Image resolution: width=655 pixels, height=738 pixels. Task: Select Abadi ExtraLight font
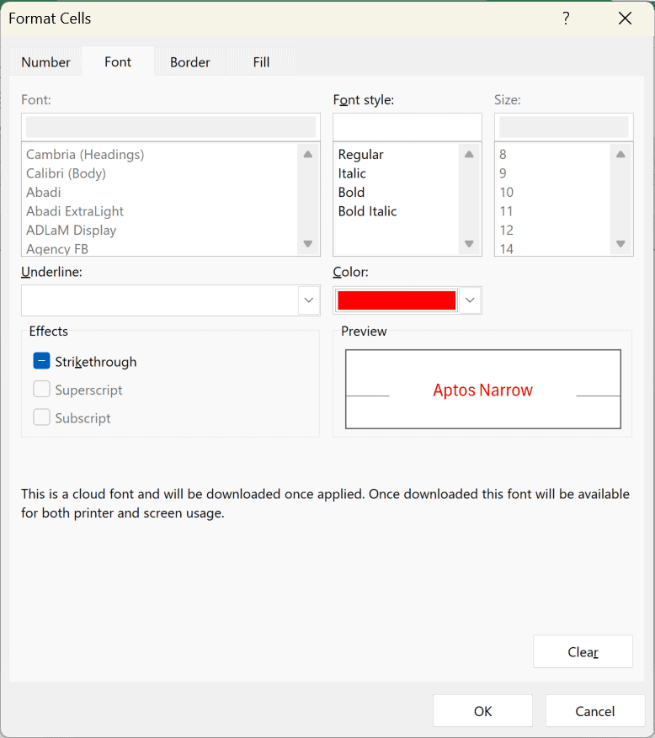[x=75, y=211]
